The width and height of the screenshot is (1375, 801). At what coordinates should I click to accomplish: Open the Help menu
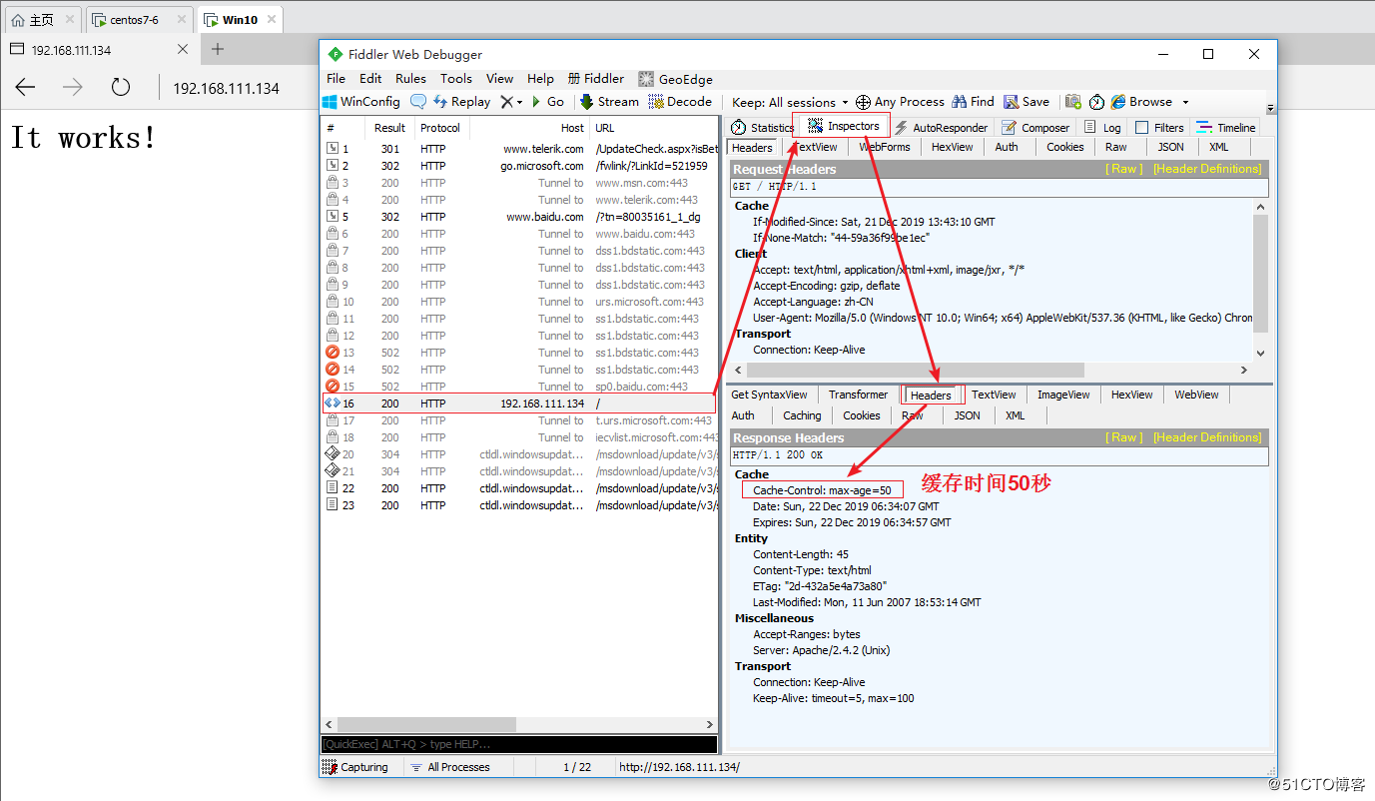point(540,79)
